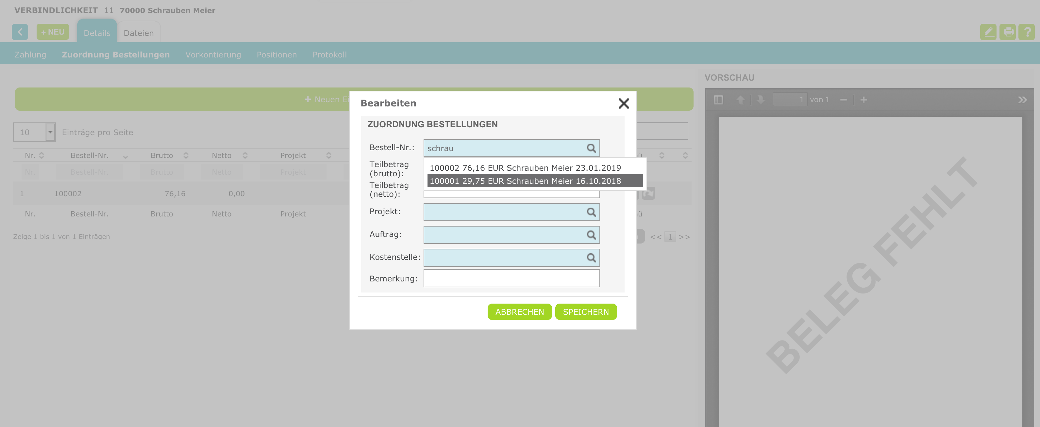Close the Bearbeiten dialog with the X
Viewport: 1040px width, 427px height.
623,103
